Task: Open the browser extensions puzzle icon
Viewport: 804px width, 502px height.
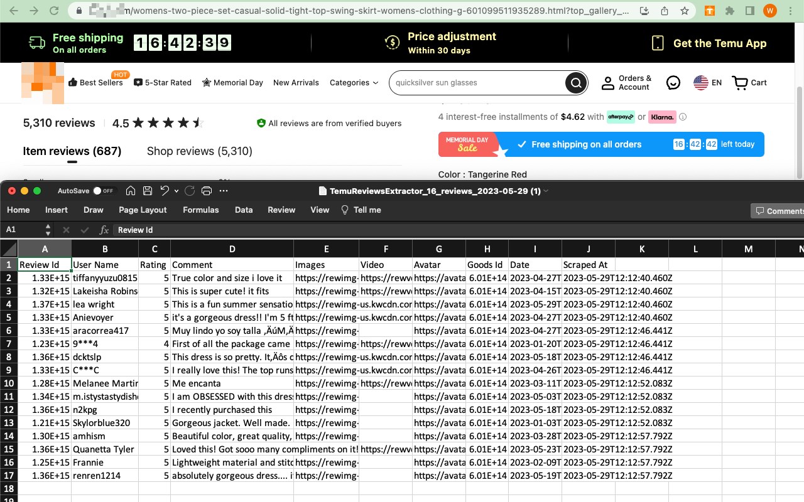Action: pos(730,11)
